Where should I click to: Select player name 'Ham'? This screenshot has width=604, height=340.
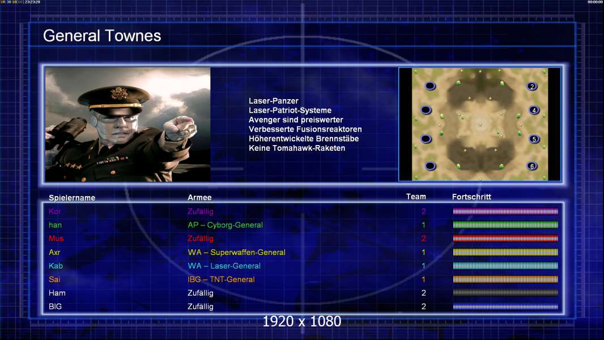tap(57, 293)
